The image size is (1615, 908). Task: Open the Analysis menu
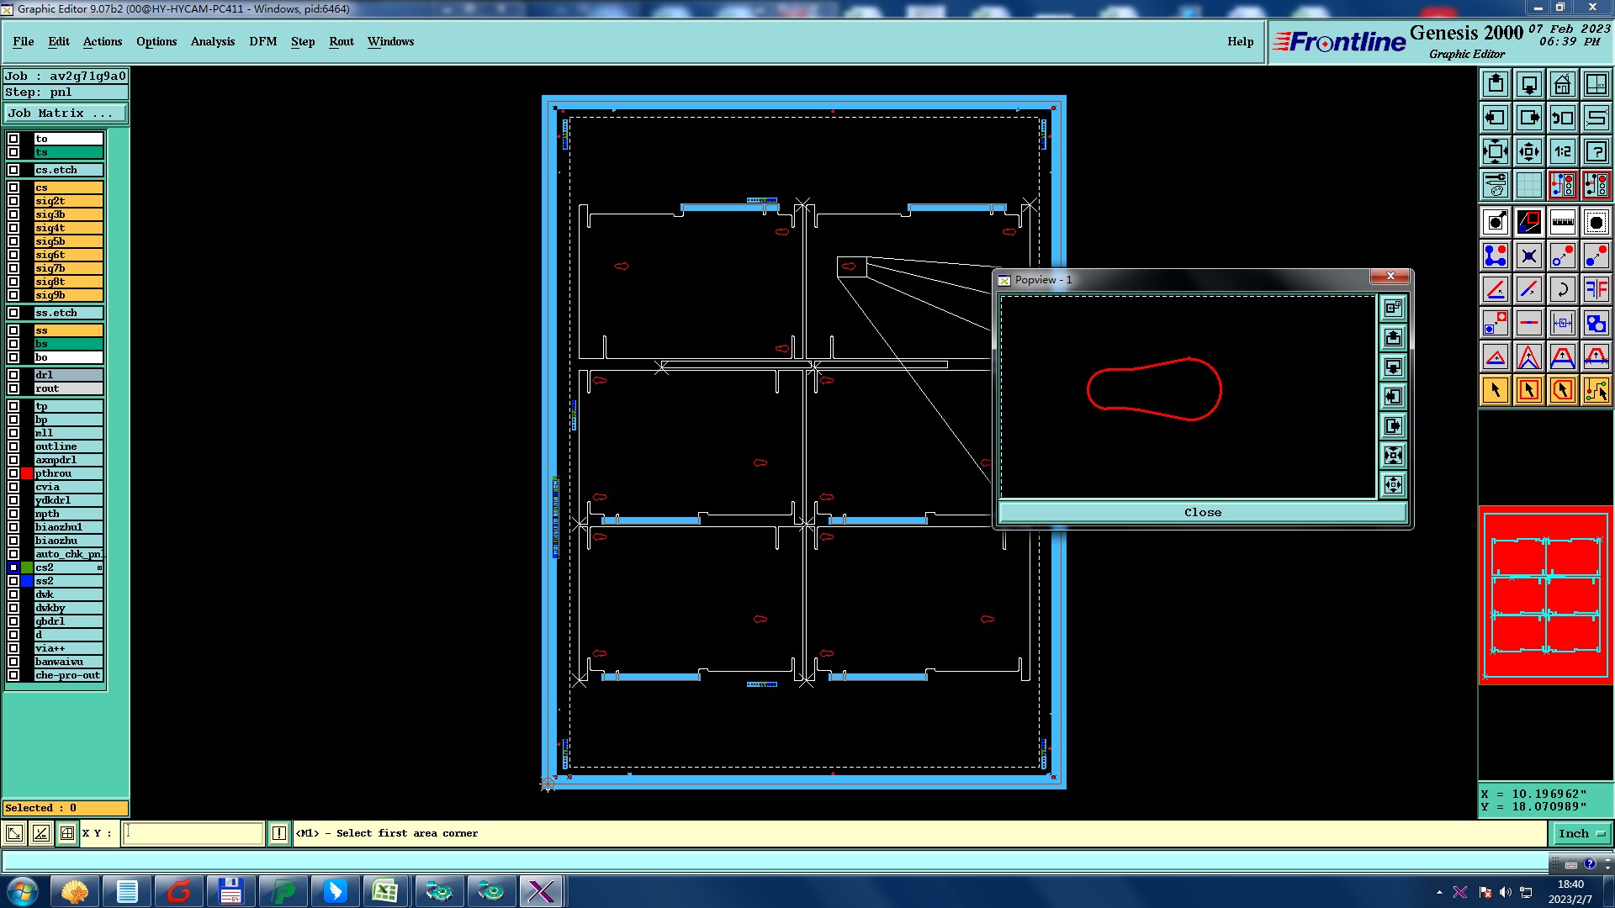point(212,41)
